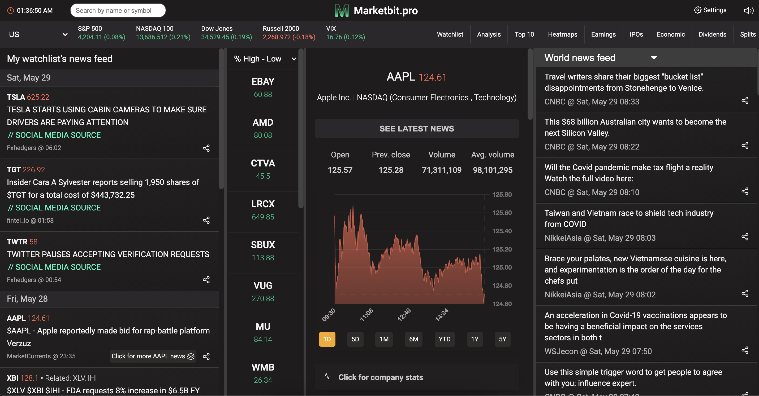Viewport: 759px width, 396px height.
Task: Switch chart range to 1M
Action: click(x=384, y=339)
